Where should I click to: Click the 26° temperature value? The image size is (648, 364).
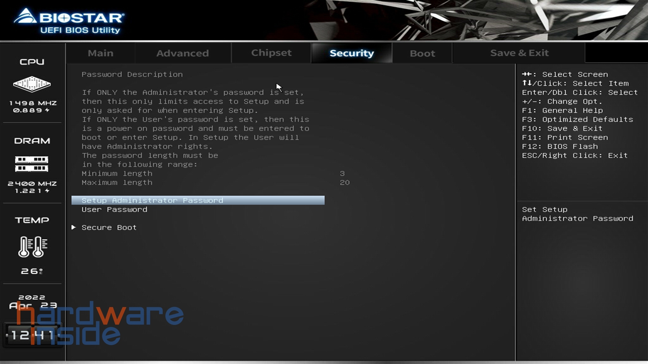[32, 271]
